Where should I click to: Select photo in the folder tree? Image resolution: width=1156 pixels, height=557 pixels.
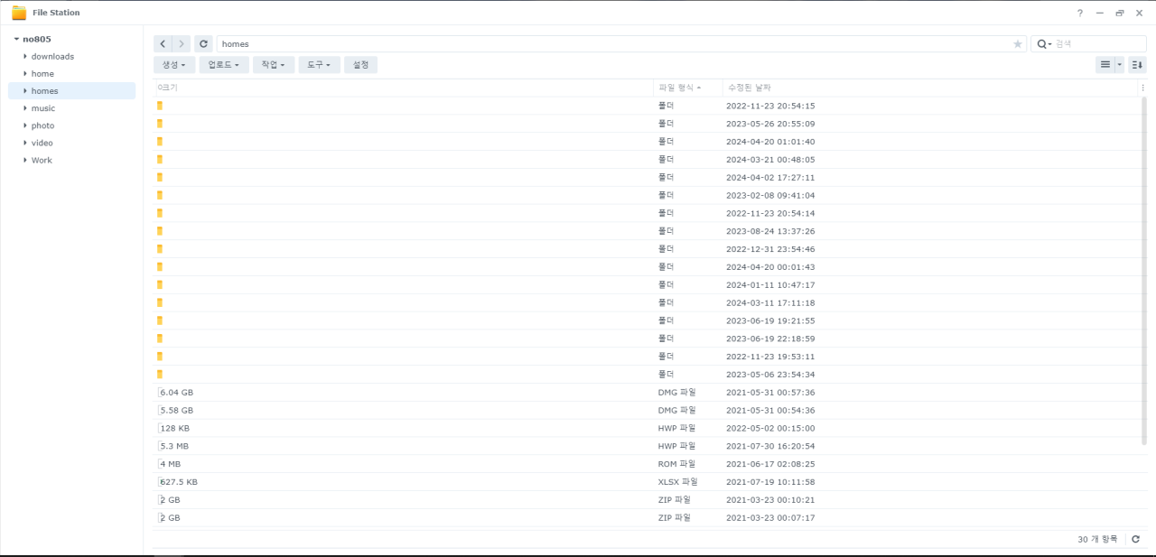point(42,125)
